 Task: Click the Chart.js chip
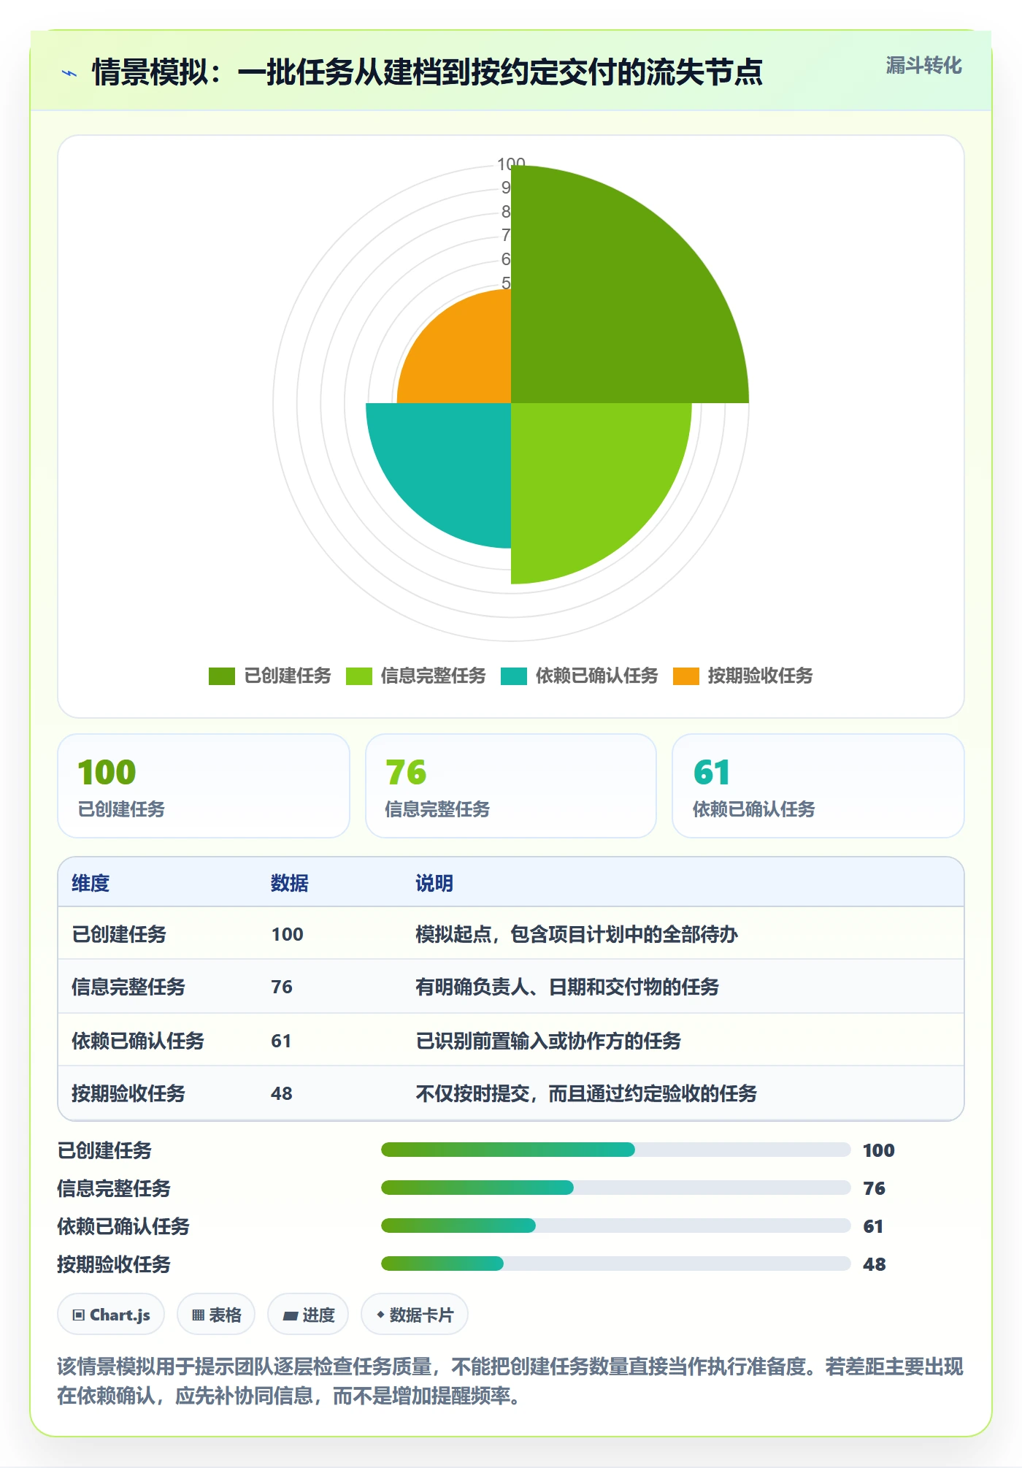111,1315
